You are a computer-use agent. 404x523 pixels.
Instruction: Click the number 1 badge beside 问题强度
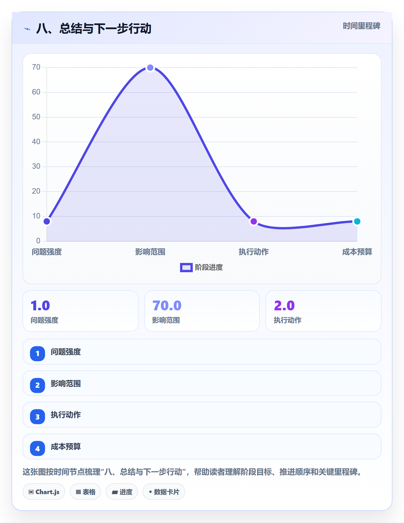click(38, 353)
